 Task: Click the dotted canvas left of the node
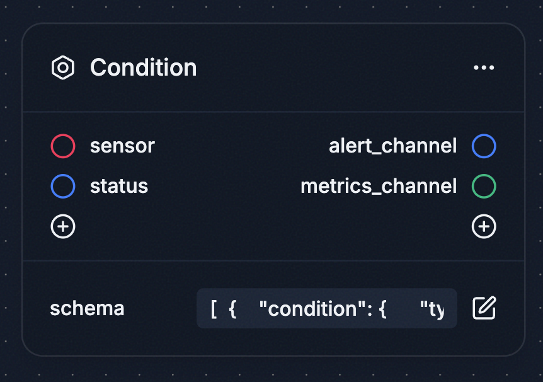point(11,189)
